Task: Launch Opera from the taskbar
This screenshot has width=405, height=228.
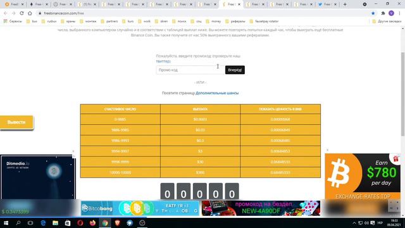Action: tap(80, 223)
